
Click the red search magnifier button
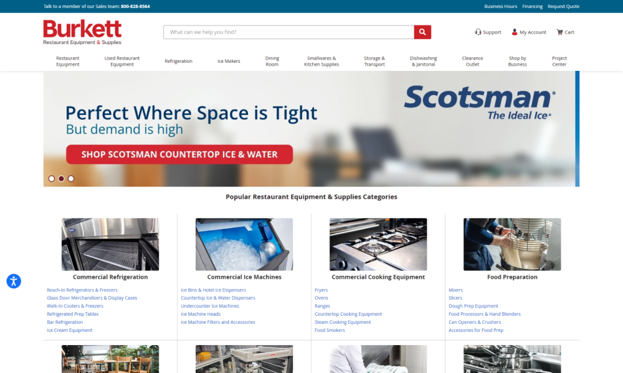422,32
